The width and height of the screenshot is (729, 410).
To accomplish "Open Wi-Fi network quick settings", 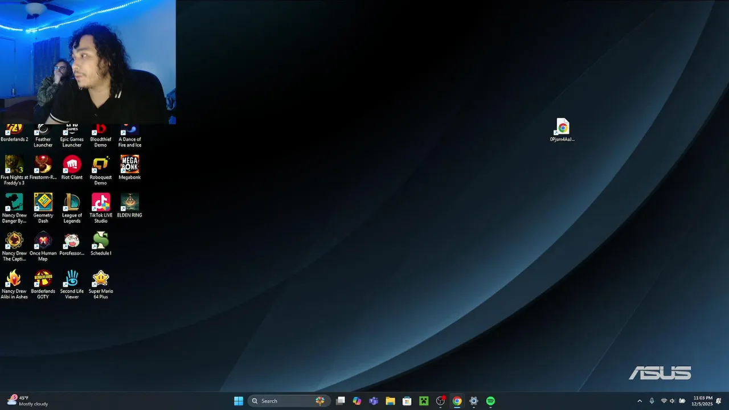I will coord(664,401).
